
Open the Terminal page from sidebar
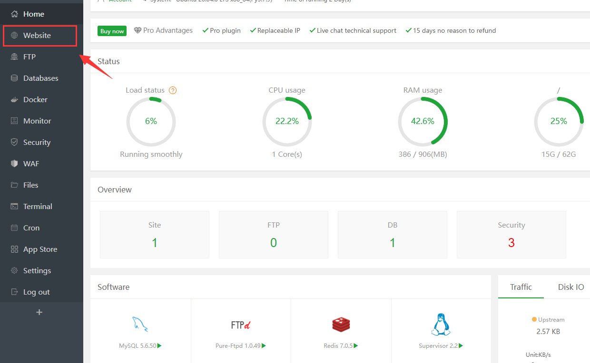point(38,207)
